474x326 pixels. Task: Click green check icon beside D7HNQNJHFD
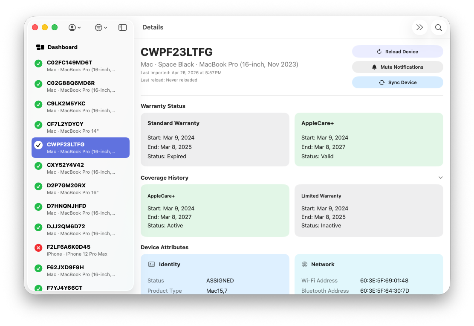pos(38,207)
